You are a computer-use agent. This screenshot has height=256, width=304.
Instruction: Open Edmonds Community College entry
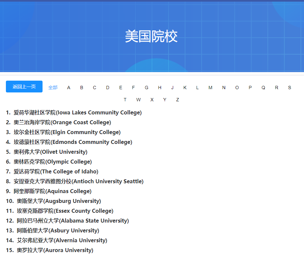click(73, 142)
